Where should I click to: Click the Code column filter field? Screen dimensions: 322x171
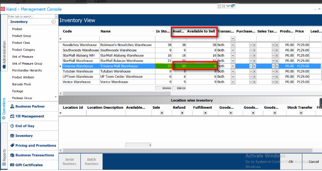coord(81,39)
